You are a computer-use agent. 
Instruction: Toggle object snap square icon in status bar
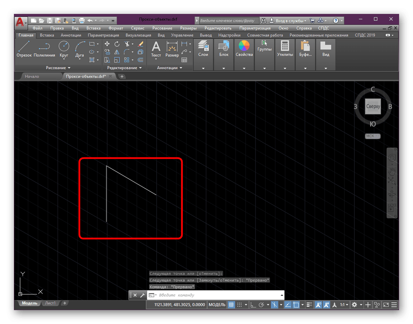296,304
